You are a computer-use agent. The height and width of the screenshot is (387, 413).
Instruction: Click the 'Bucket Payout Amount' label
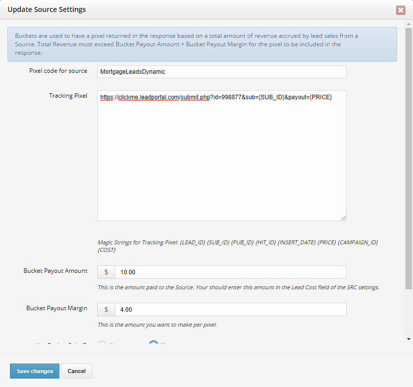(x=55, y=271)
